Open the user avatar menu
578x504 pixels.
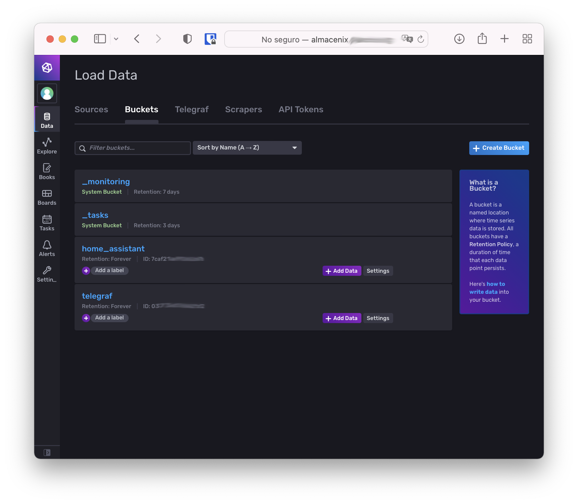tap(47, 93)
